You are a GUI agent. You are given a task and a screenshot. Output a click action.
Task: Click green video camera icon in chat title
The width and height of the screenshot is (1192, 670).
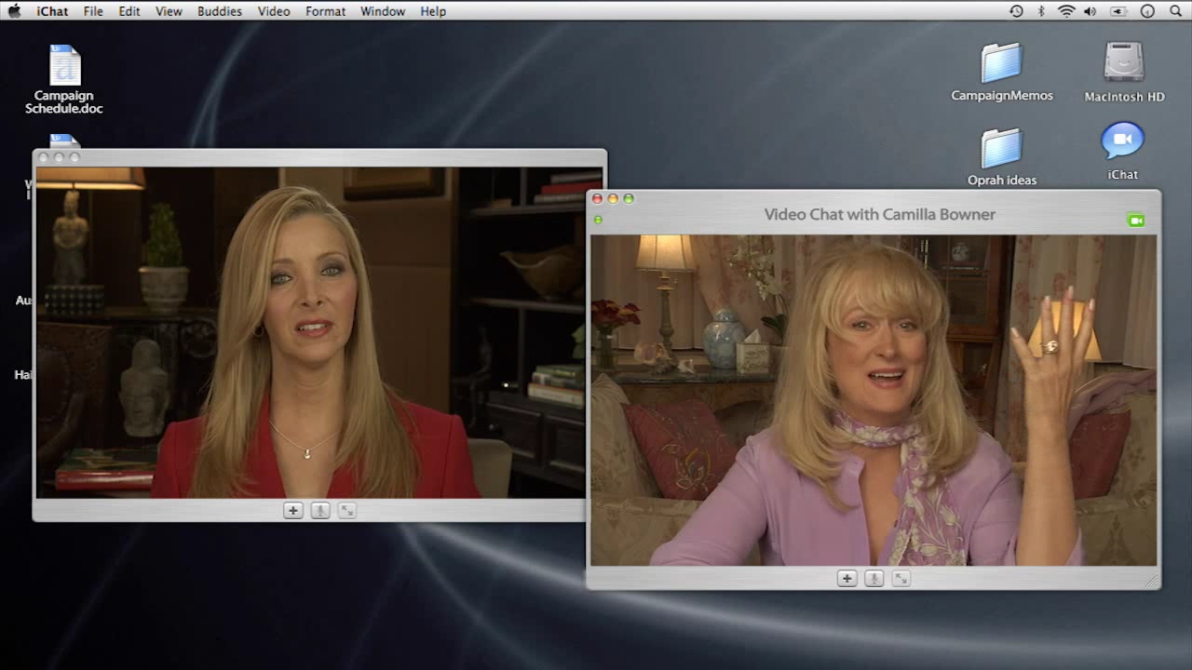(1135, 221)
